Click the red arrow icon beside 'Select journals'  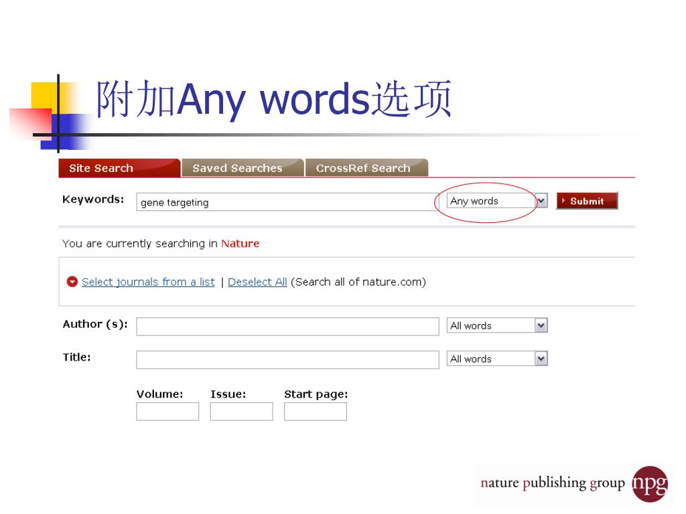point(72,282)
